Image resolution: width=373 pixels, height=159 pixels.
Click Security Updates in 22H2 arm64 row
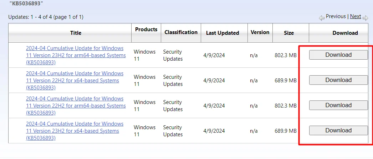tap(173, 106)
